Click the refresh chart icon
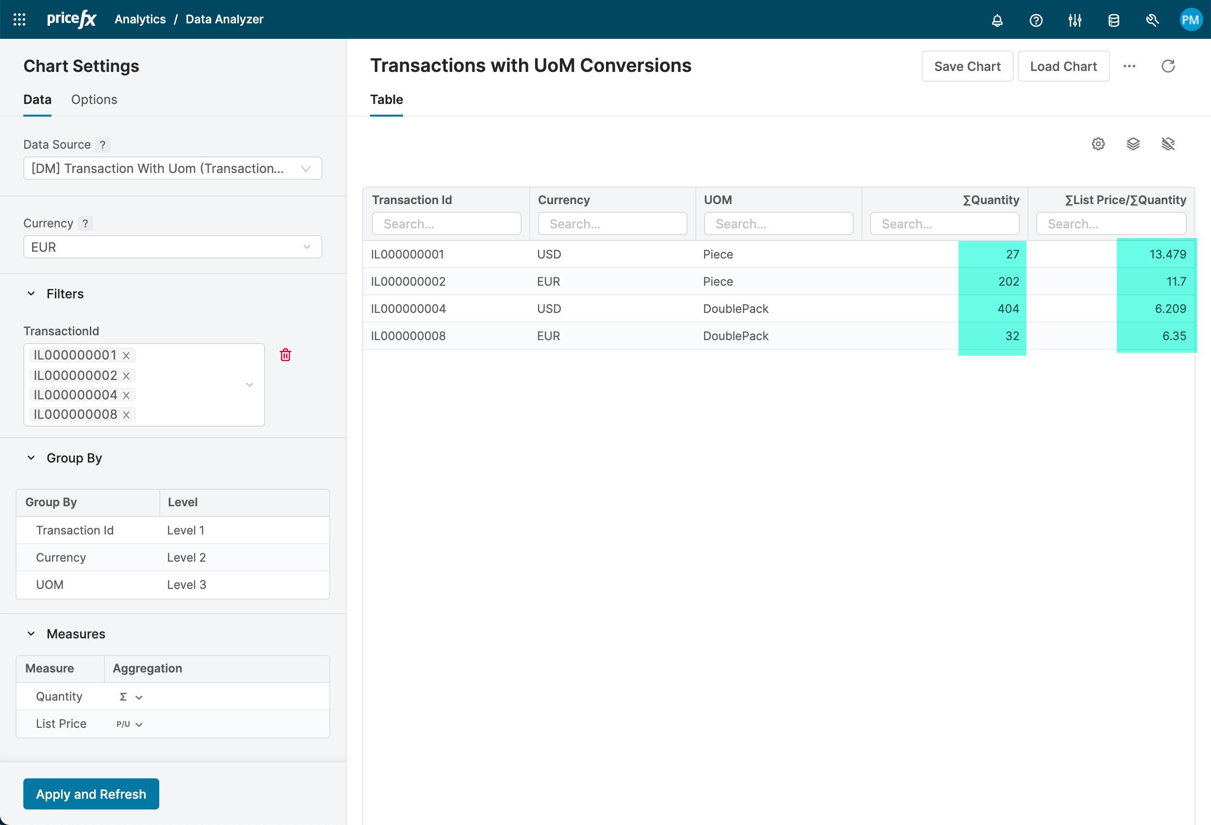 coord(1168,66)
